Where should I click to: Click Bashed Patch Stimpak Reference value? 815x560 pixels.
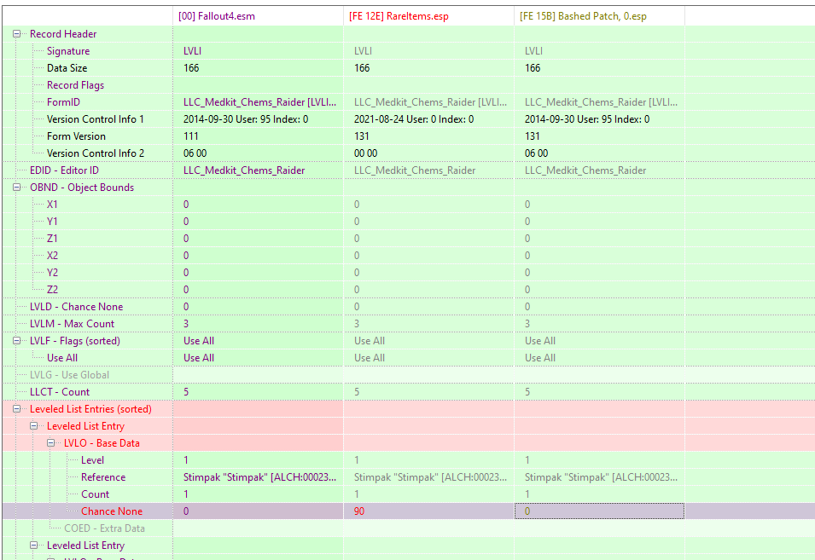click(601, 477)
